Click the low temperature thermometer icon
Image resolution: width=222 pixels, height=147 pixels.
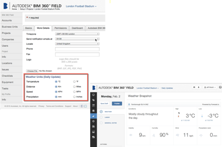click(x=202, y=116)
